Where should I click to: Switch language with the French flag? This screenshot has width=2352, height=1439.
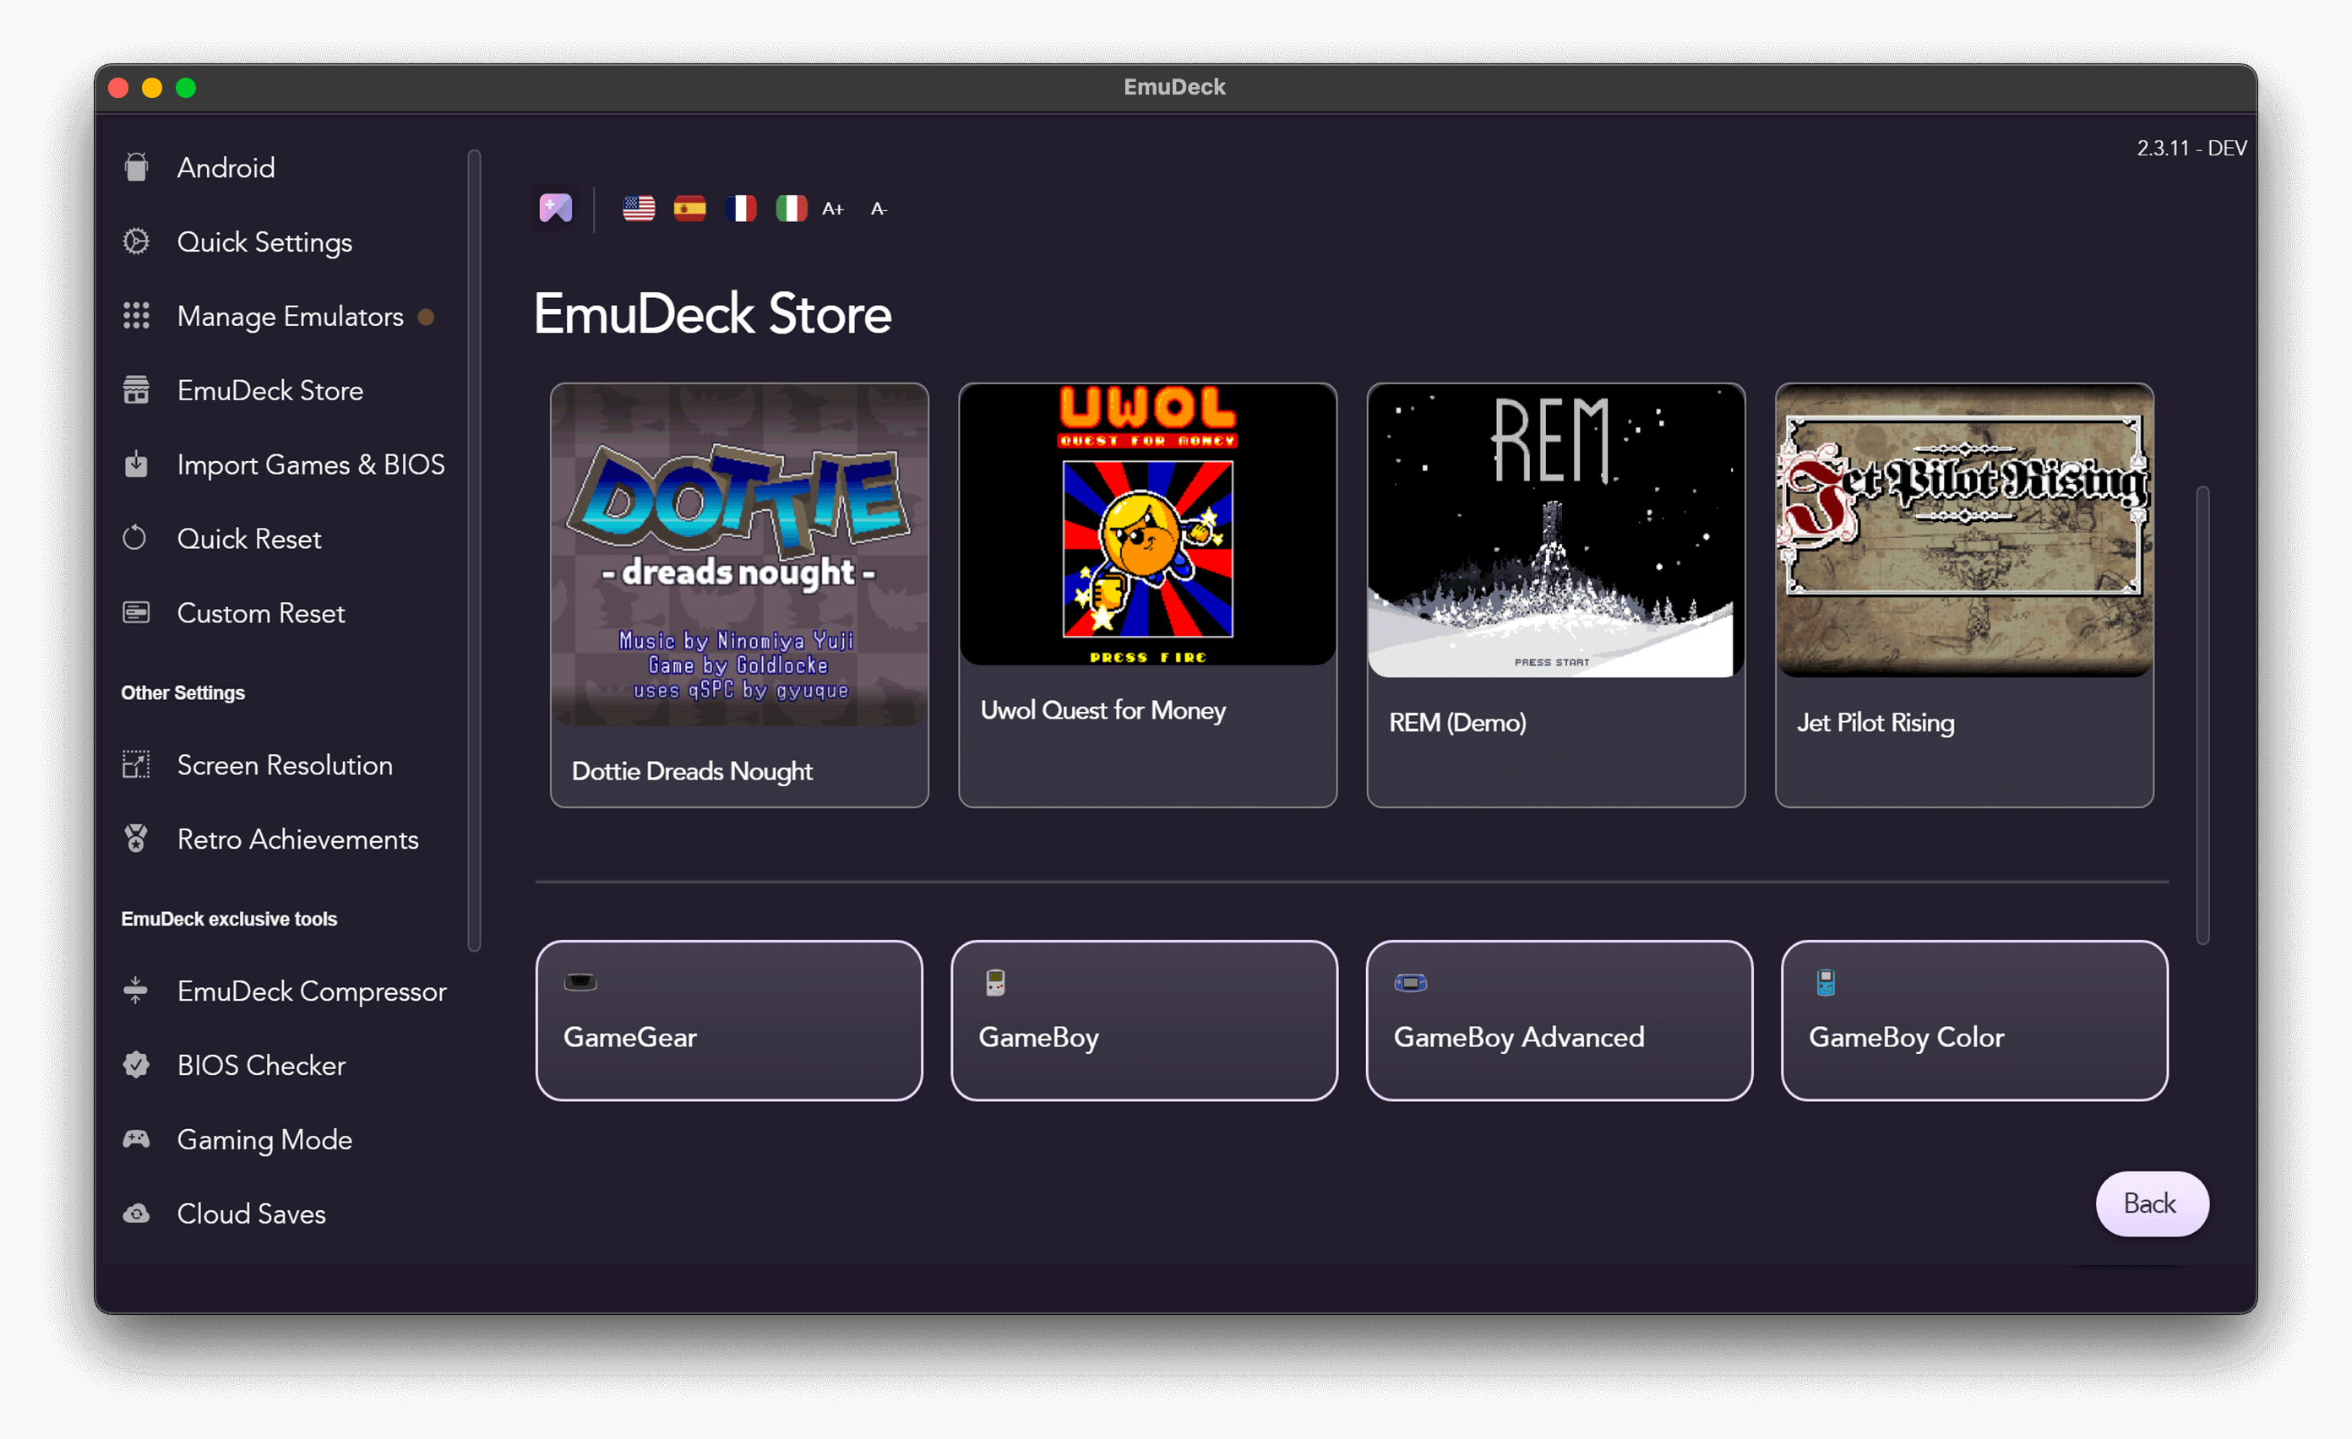[x=740, y=208]
